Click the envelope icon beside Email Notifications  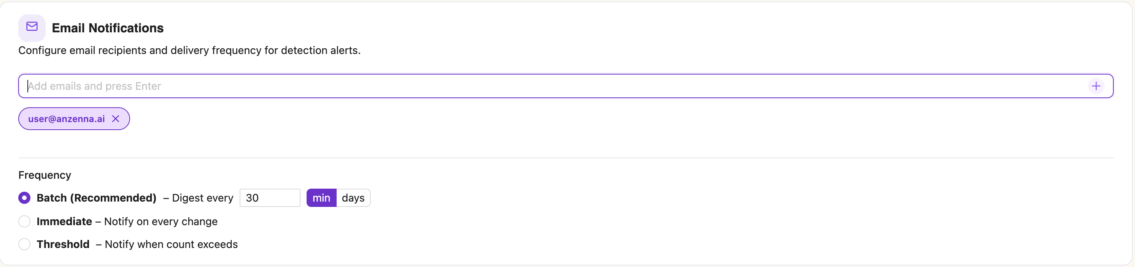(x=32, y=27)
